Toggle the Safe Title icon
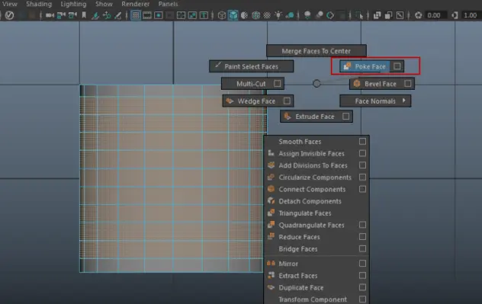Image resolution: width=482 pixels, height=304 pixels. click(204, 15)
